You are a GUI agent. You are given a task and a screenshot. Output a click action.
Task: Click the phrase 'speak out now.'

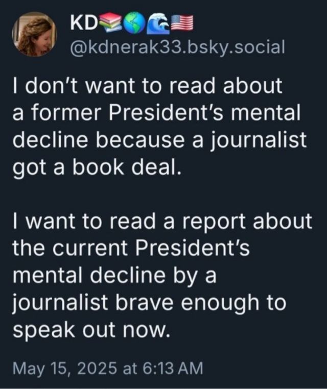pyautogui.click(x=92, y=330)
